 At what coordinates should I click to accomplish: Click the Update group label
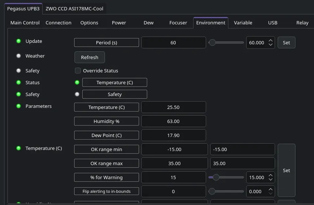(x=34, y=41)
